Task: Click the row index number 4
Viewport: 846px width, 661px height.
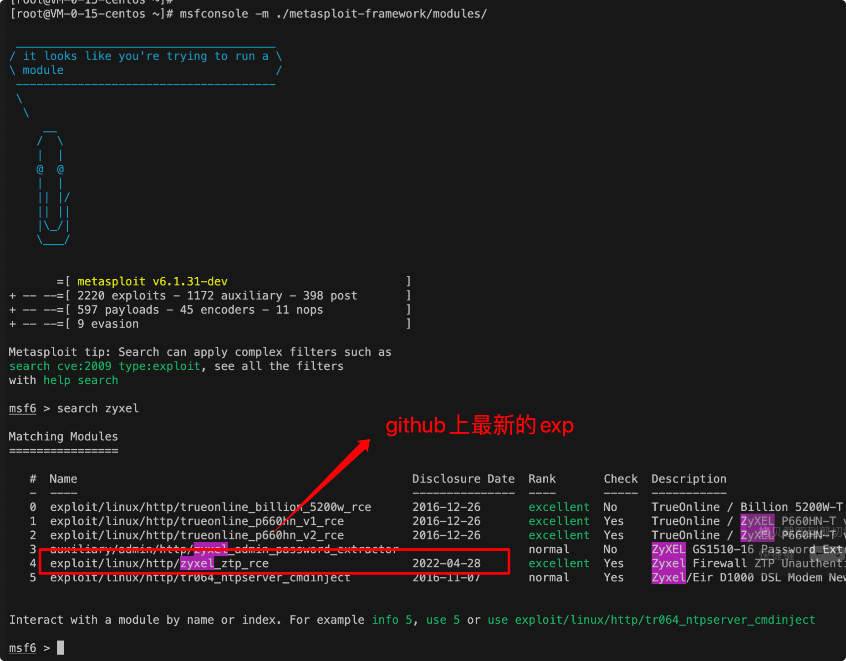Action: (33, 564)
